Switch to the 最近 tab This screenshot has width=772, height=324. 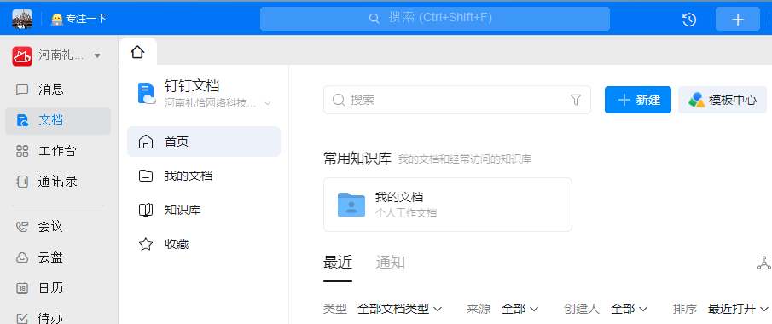click(x=338, y=263)
